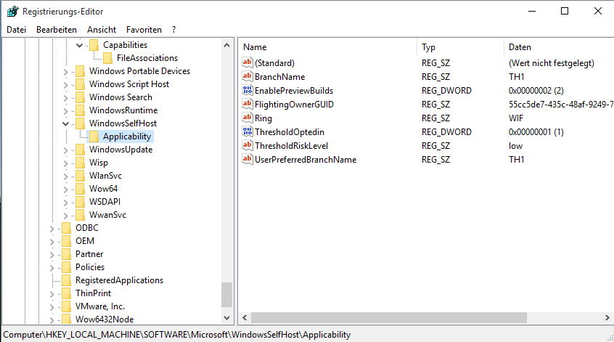Image resolution: width=614 pixels, height=342 pixels.
Task: Click the WindowsSelfHost folder icon
Action: [x=81, y=123]
